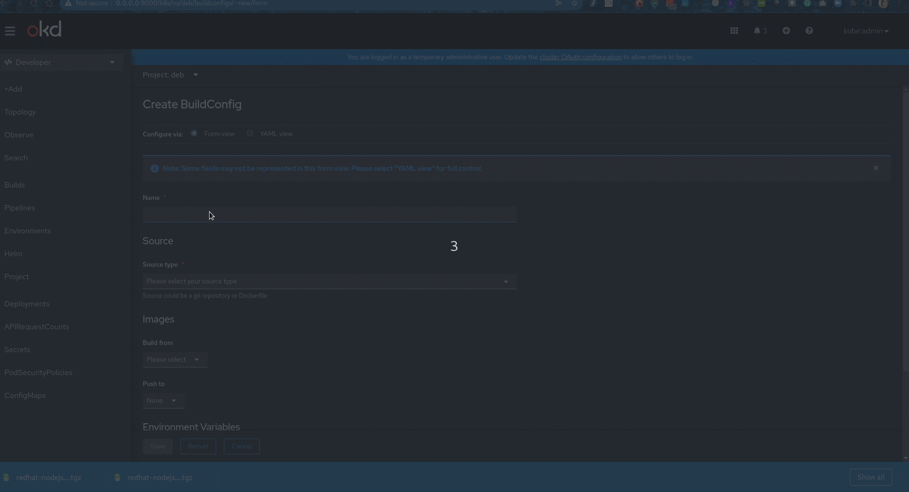This screenshot has width=909, height=492.
Task: Click the Reload button
Action: point(198,446)
